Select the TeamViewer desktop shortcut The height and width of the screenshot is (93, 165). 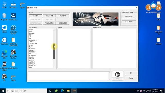(x=4, y=41)
